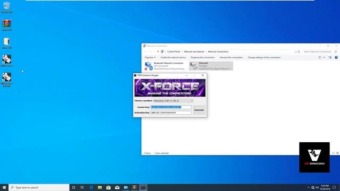
Task: Open the Recycle Bin desktop icon
Action: 7,7
